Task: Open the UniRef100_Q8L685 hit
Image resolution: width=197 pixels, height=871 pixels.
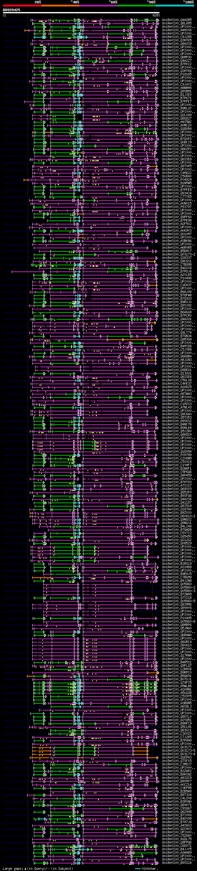Action: [177, 23]
